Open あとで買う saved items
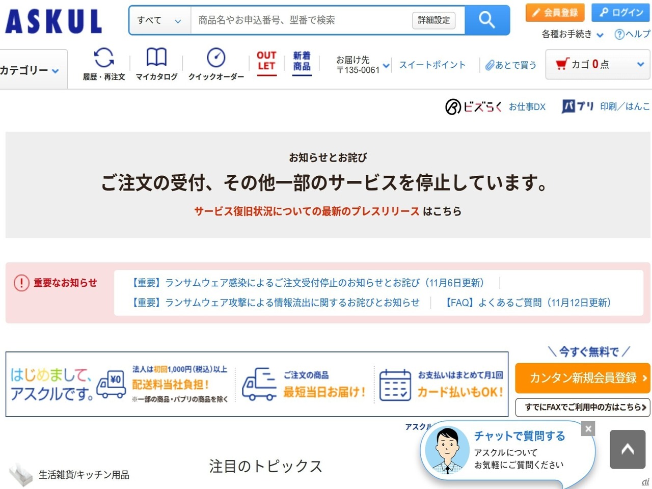 tap(510, 65)
